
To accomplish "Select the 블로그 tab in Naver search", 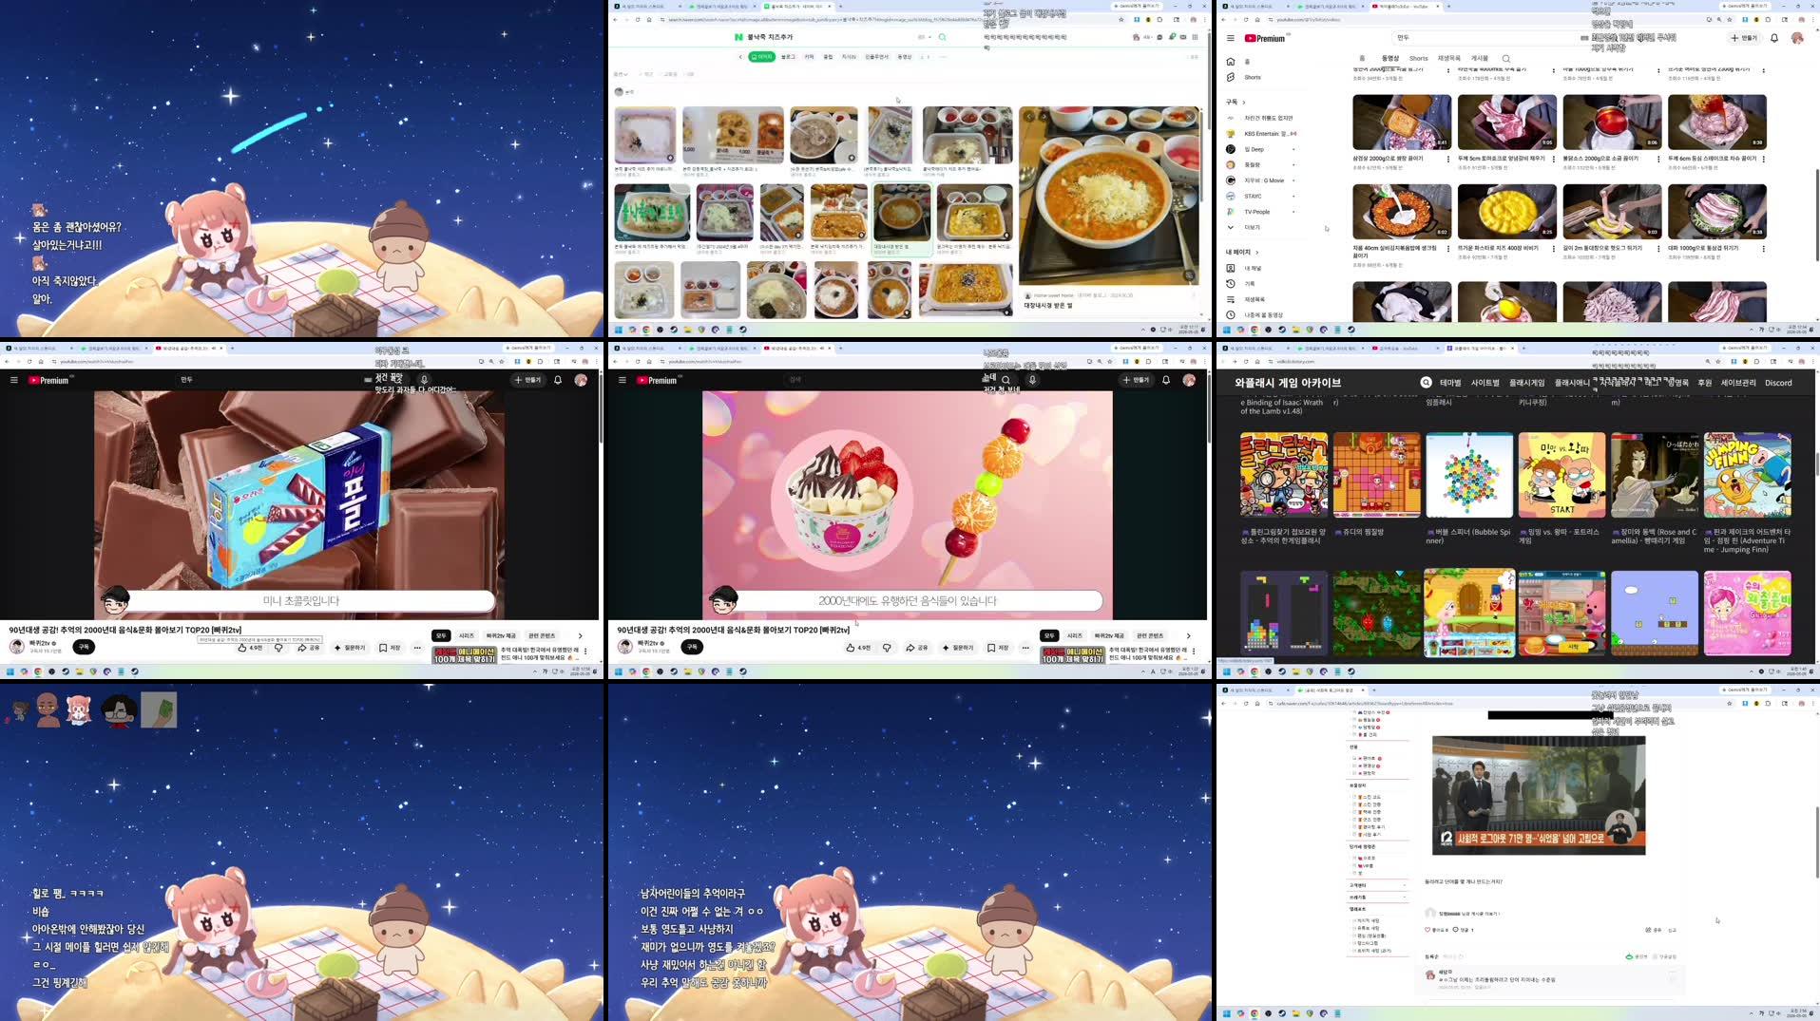I will point(788,57).
